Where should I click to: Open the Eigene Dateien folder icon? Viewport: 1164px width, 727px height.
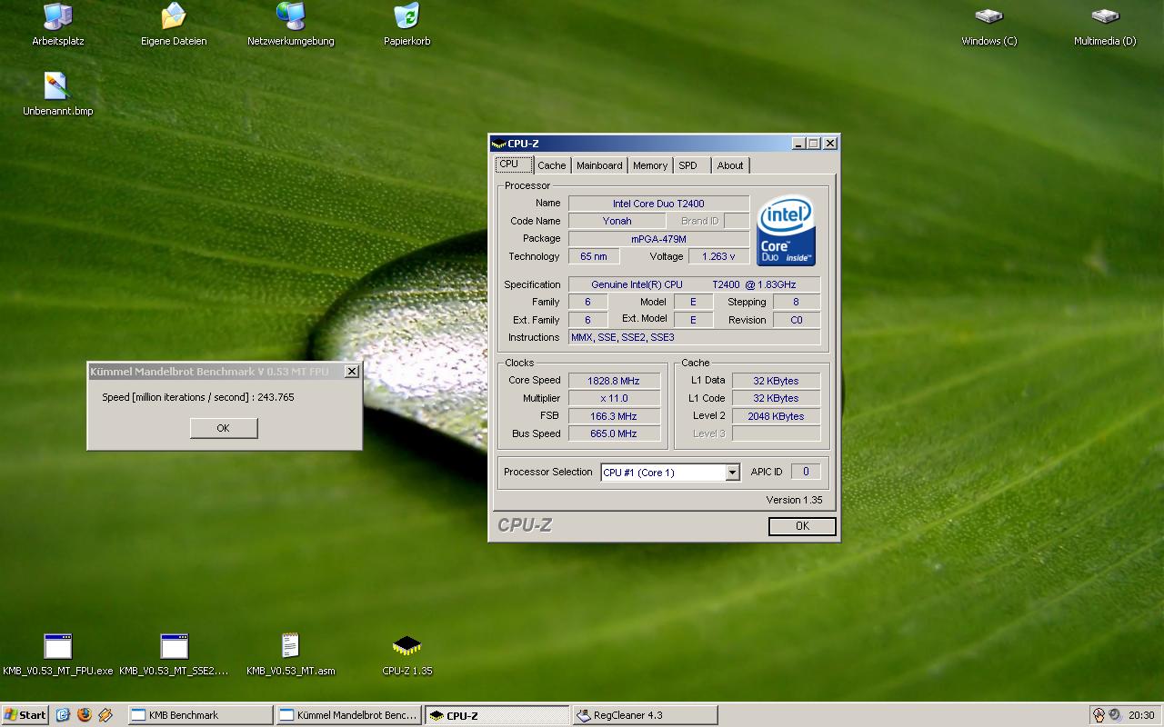point(173,17)
